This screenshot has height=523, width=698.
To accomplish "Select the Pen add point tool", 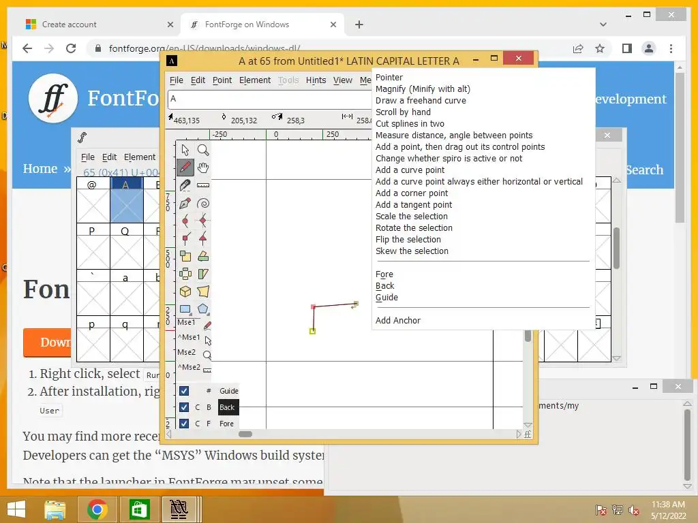I will pos(185,203).
